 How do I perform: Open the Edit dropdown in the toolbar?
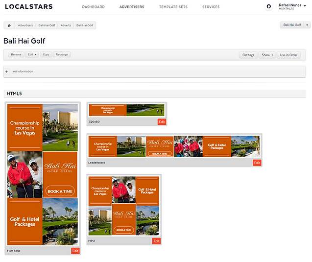pos(32,54)
